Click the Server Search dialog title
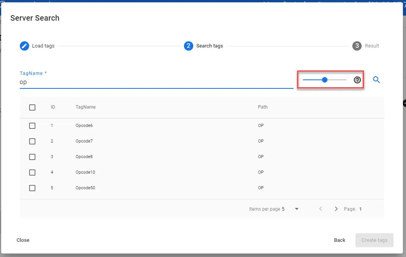 35,18
